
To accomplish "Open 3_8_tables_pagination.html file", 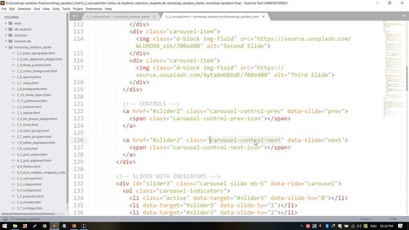I will pyautogui.click(x=36, y=142).
